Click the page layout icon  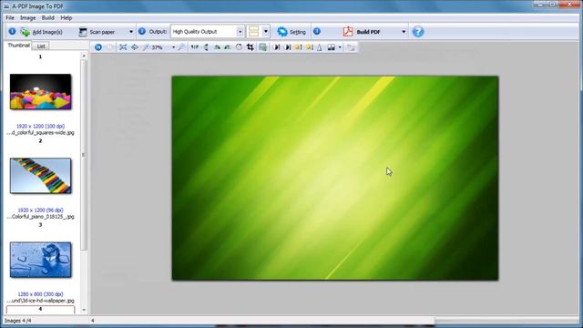click(x=253, y=32)
